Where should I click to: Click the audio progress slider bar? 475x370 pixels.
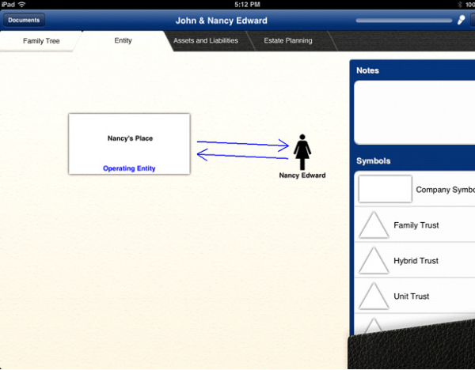point(404,21)
